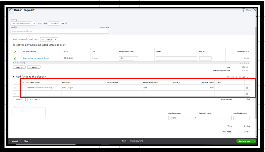Open the Help icon

click(x=243, y=10)
